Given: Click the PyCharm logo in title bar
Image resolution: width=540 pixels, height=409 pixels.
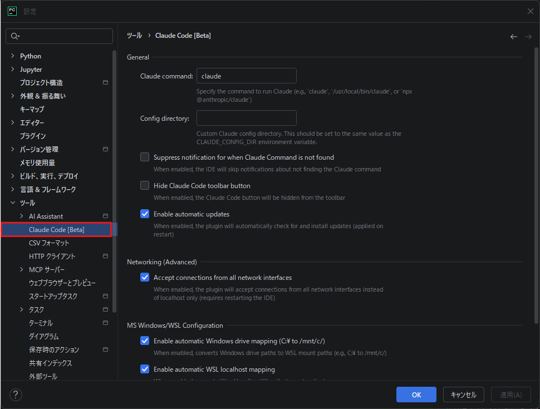Looking at the screenshot, I should [x=12, y=11].
